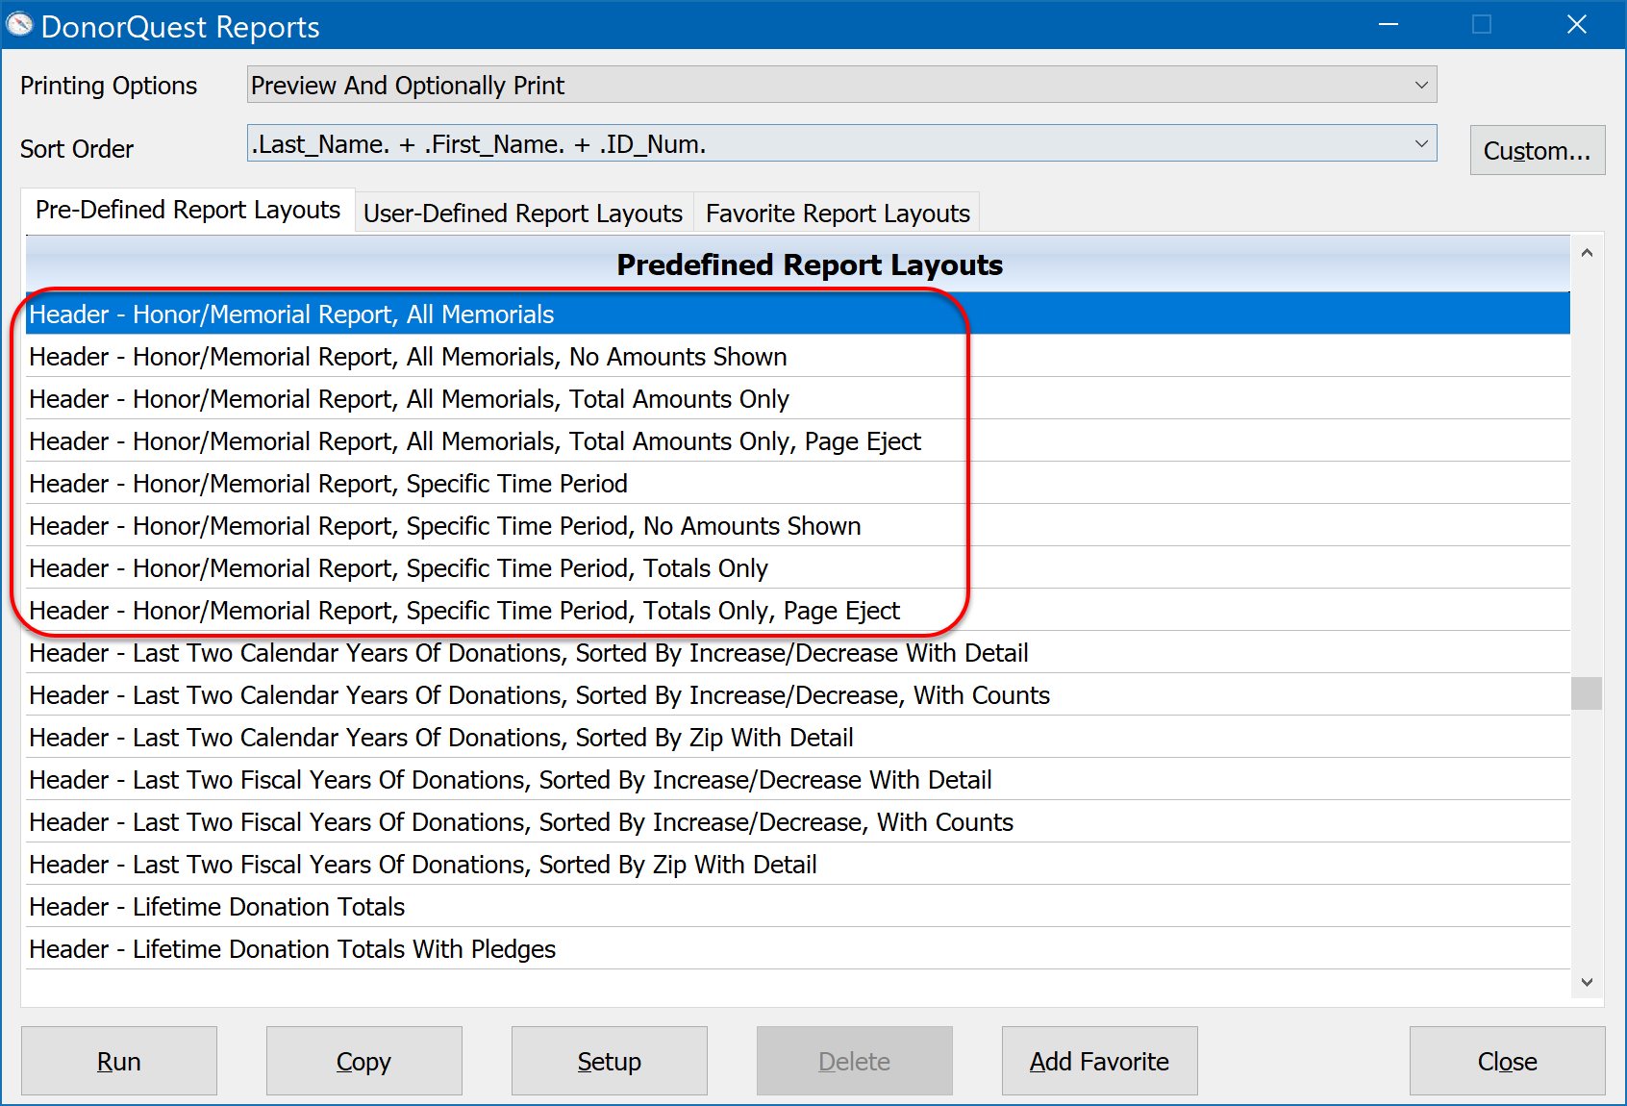Select Specific Time Period, Totals Only, Page Eject
The height and width of the screenshot is (1106, 1627).
click(x=798, y=611)
